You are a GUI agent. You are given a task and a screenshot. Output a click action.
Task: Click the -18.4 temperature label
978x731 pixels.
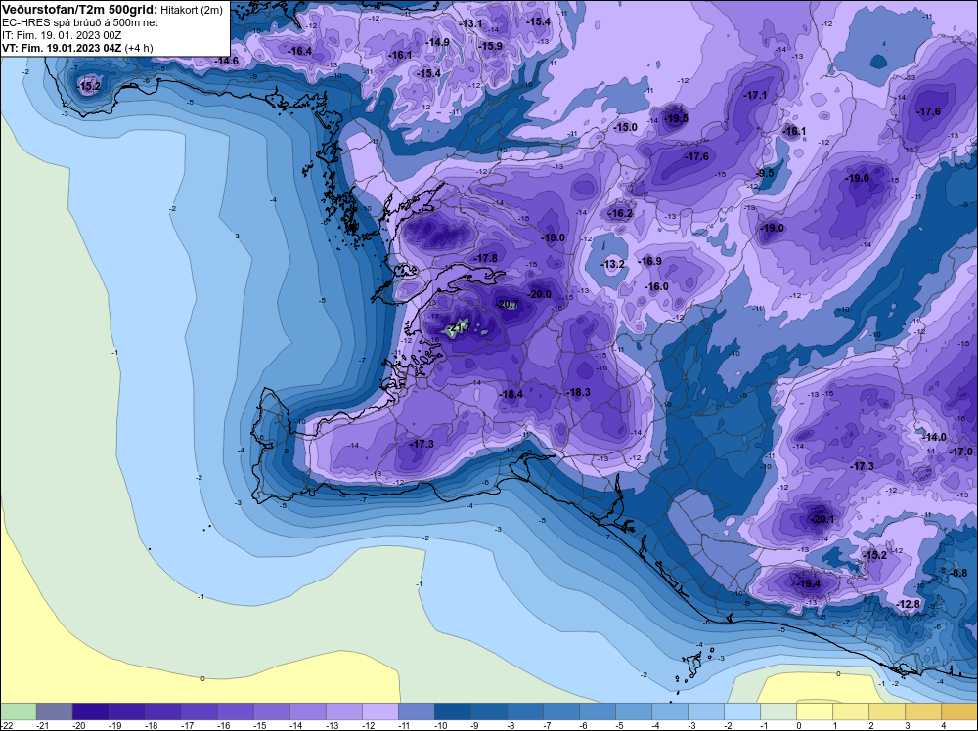[511, 394]
